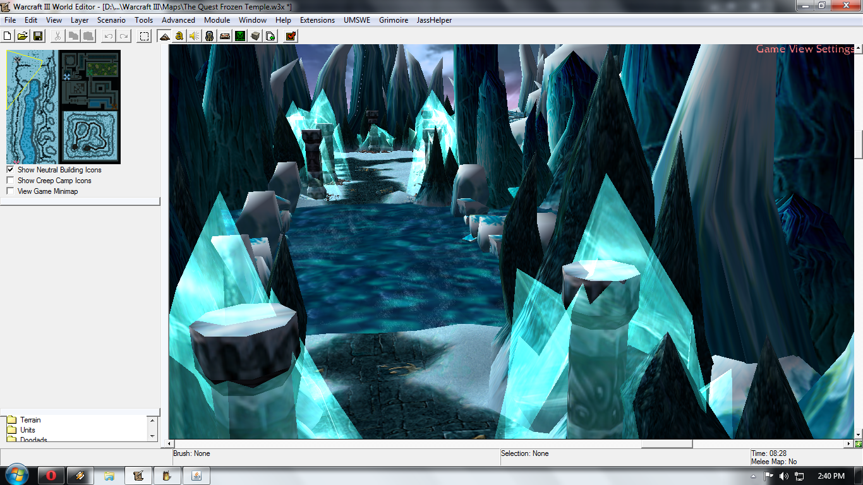Viewport: 863px width, 485px height.
Task: Open the Object Manager cube icon
Action: click(x=255, y=36)
